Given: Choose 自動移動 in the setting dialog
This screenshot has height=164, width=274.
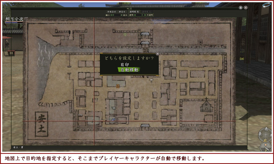Looking at the screenshot, I should [130, 70].
